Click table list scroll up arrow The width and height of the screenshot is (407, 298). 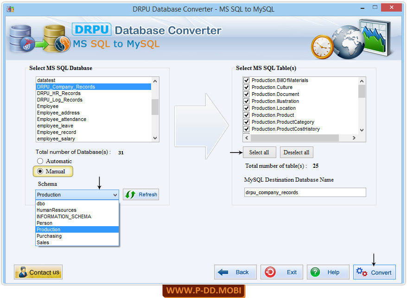(362, 81)
